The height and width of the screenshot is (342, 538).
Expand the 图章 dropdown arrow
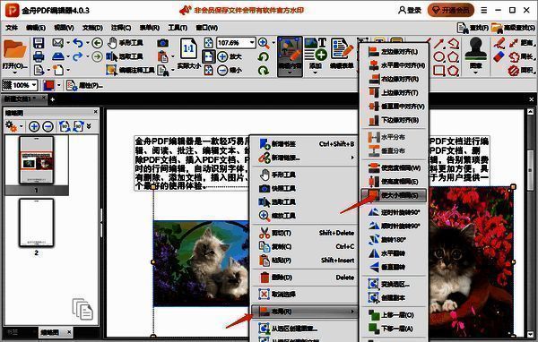475,73
